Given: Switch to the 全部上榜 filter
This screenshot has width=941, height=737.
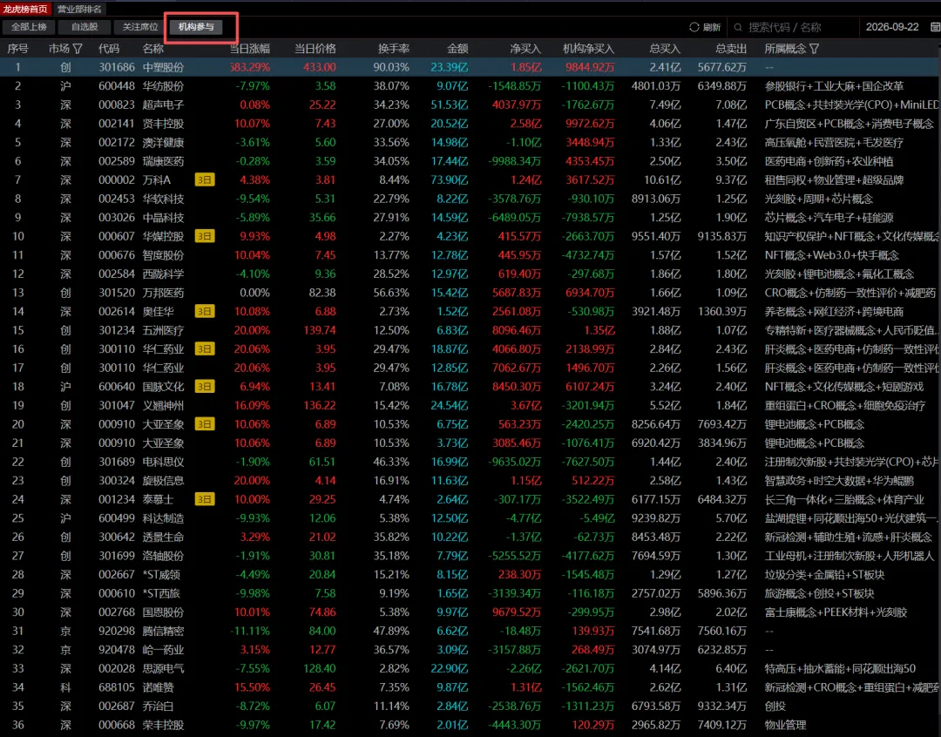Looking at the screenshot, I should [29, 27].
